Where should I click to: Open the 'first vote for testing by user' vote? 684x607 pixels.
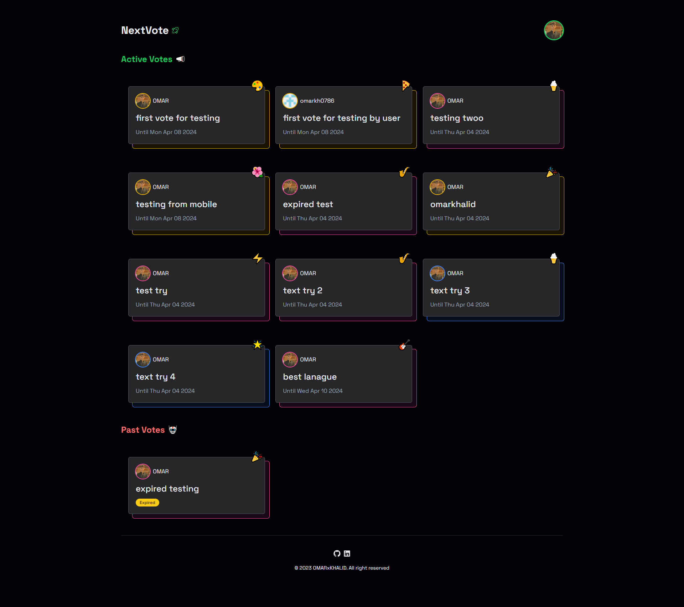[x=341, y=118]
